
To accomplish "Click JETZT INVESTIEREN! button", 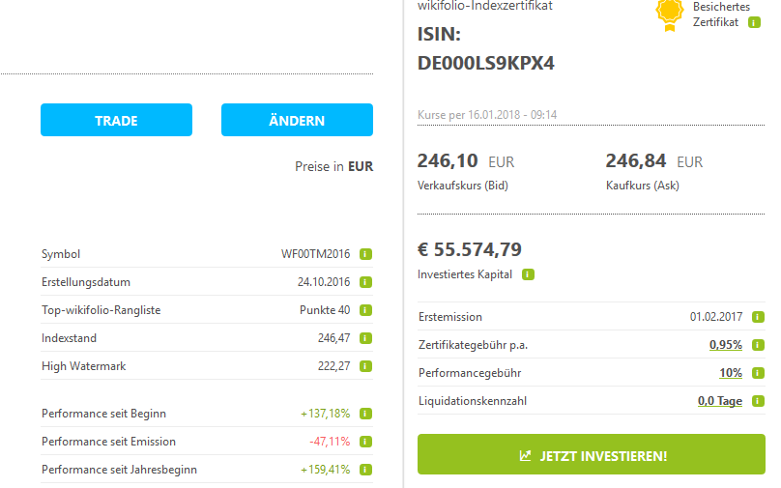I will 592,455.
